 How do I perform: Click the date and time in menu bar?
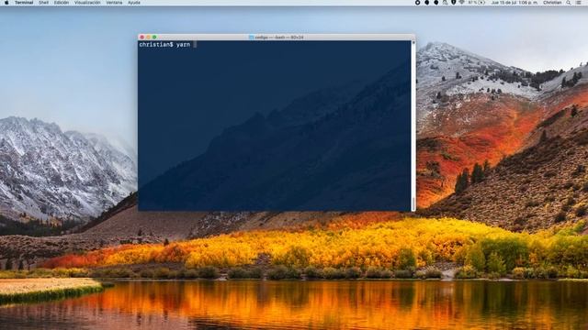514,3
